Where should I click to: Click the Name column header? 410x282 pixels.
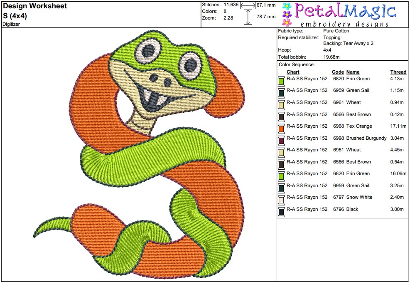pos(353,72)
